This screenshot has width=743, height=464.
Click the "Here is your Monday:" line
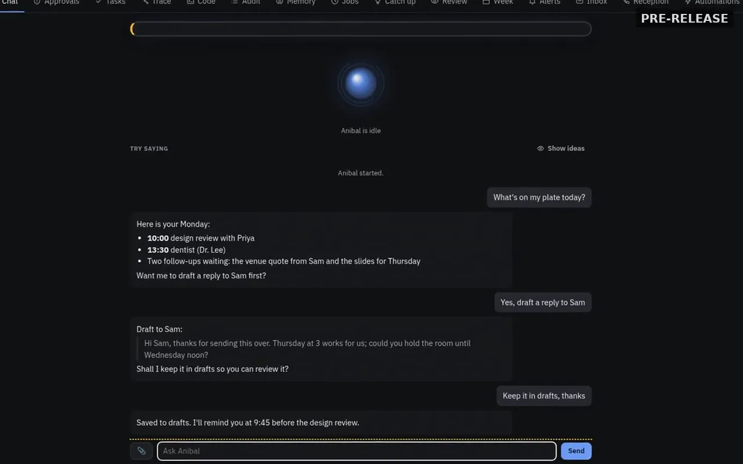pos(173,224)
